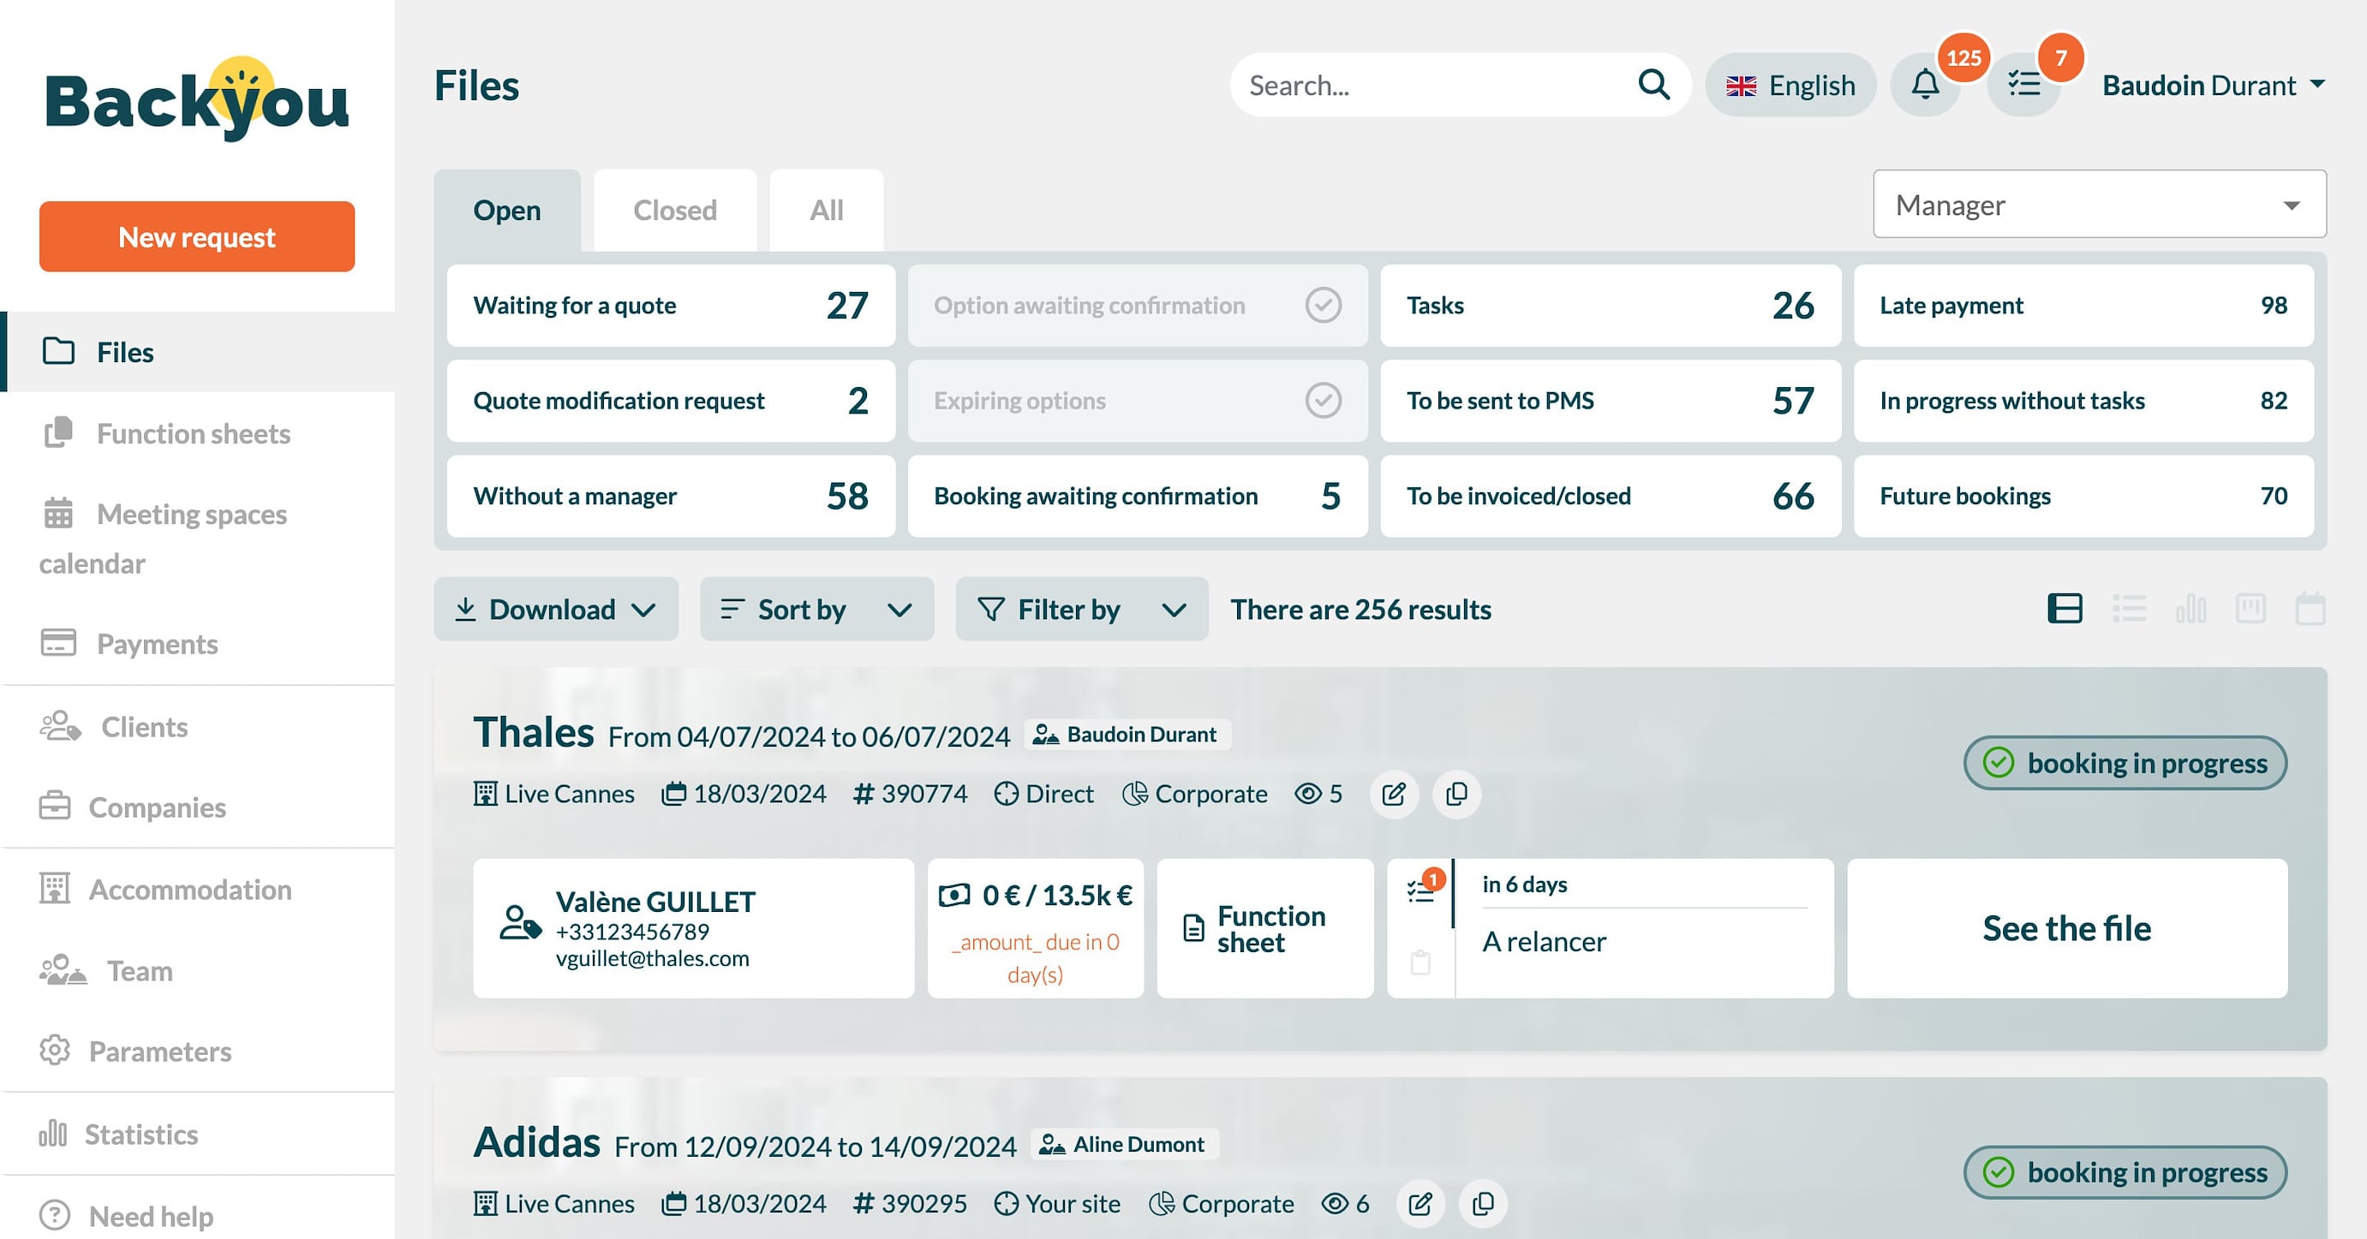Image resolution: width=2367 pixels, height=1239 pixels.
Task: Switch to the list view icon
Action: click(2128, 608)
